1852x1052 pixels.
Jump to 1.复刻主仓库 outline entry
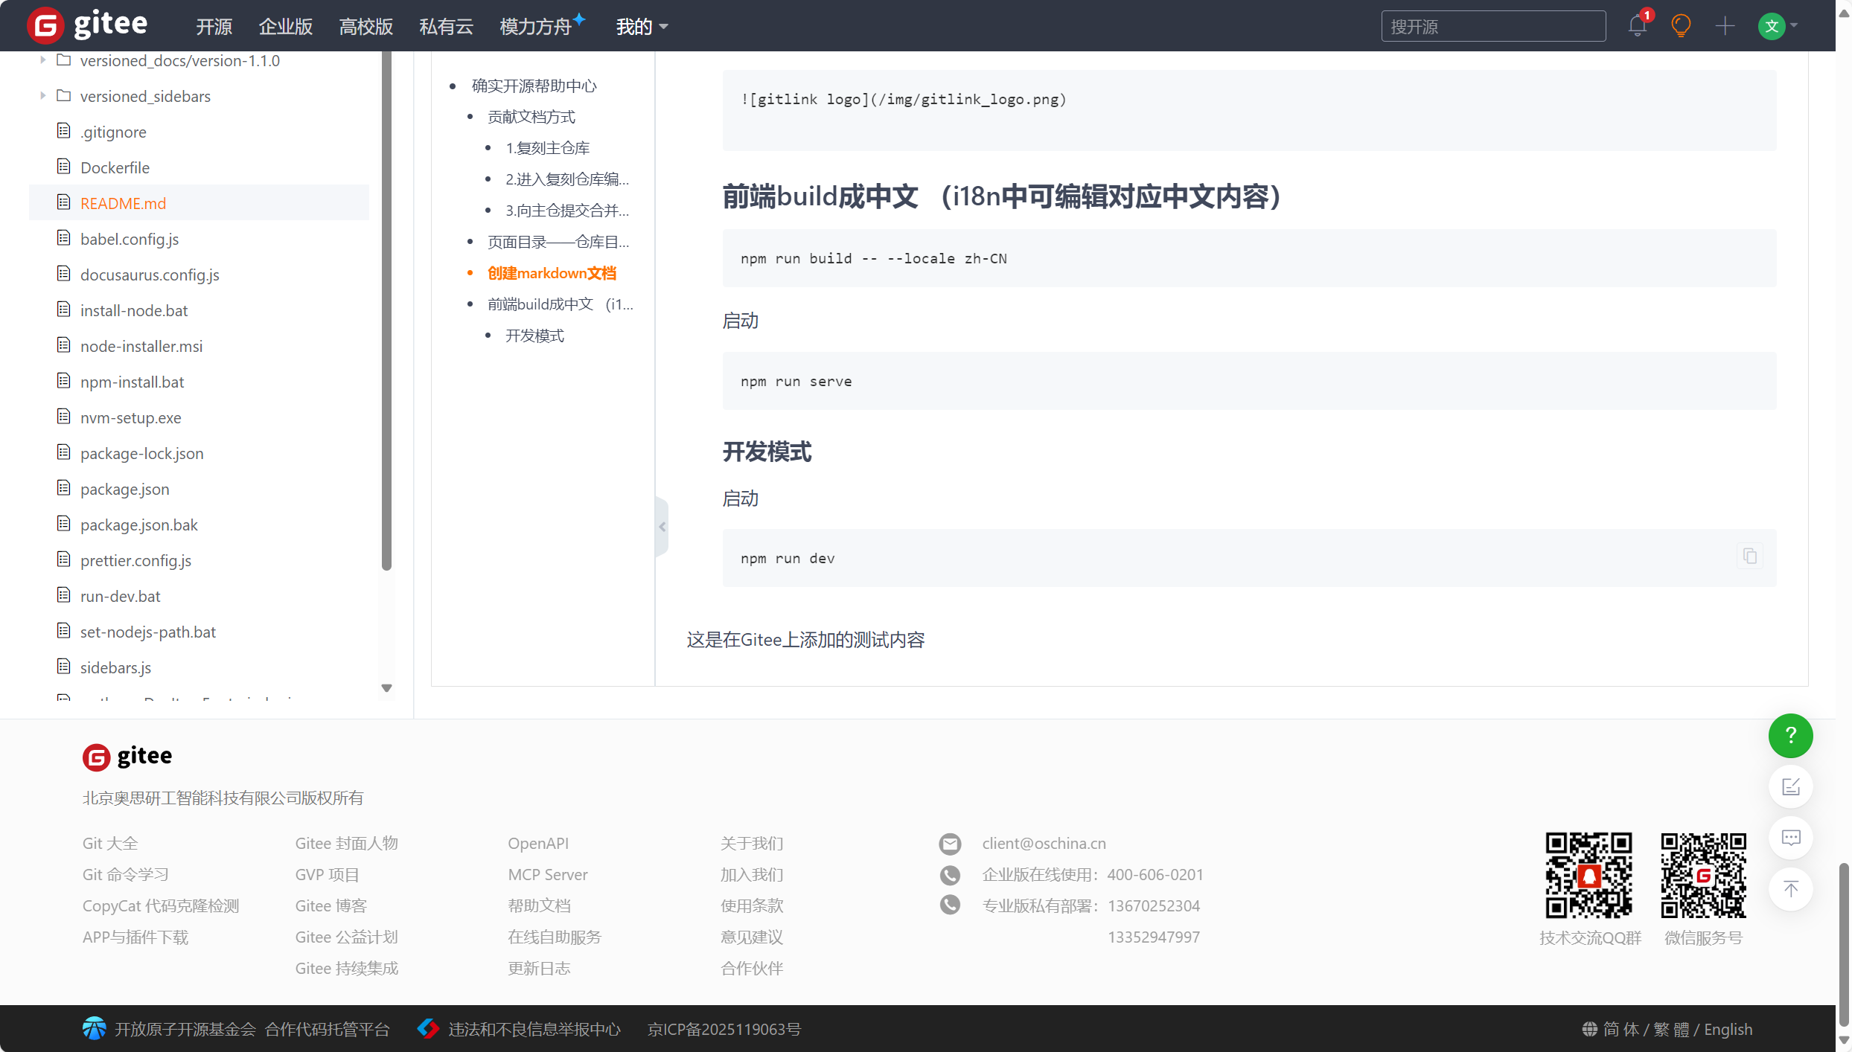[x=548, y=148]
